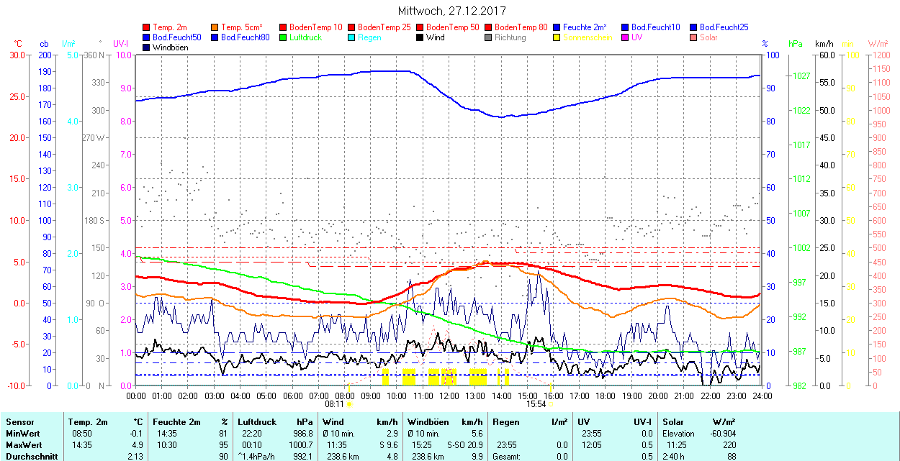Image resolution: width=900 pixels, height=461 pixels.
Task: Click the magenta UV legend swatch
Action: [626, 37]
